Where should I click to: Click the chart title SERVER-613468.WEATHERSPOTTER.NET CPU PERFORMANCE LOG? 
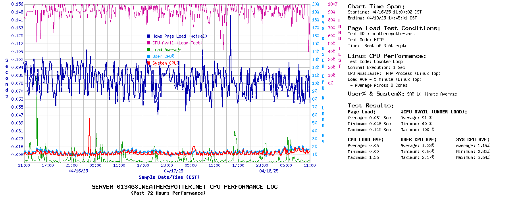[x=185, y=187]
